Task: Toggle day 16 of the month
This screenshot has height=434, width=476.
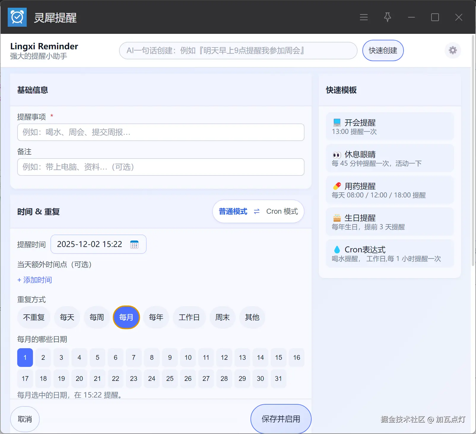Action: tap(296, 357)
